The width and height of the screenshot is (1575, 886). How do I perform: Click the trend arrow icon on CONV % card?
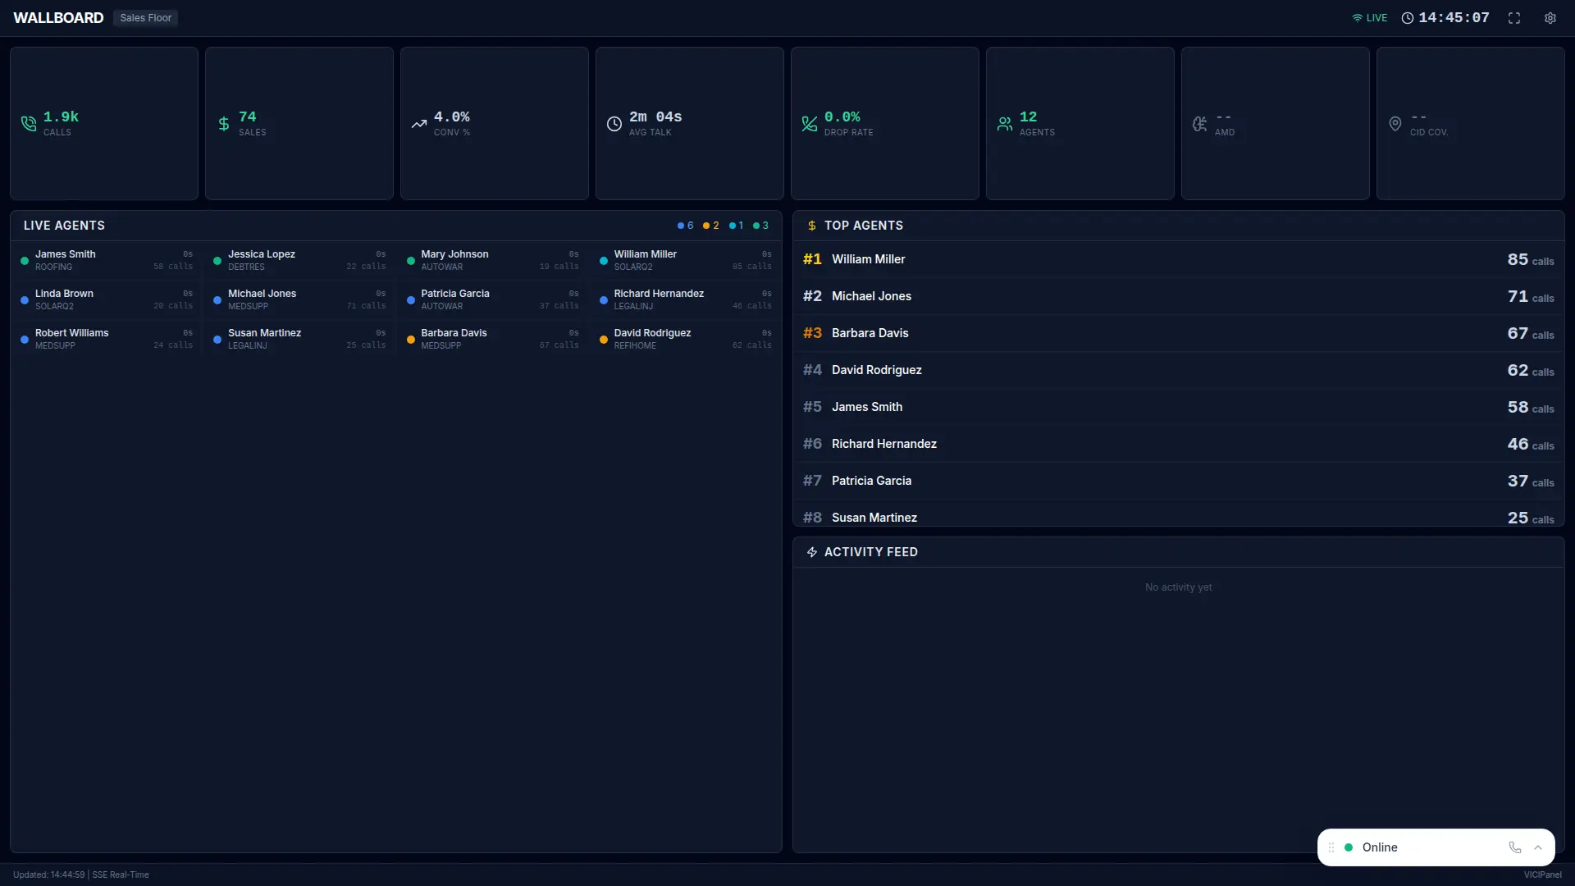(x=420, y=124)
